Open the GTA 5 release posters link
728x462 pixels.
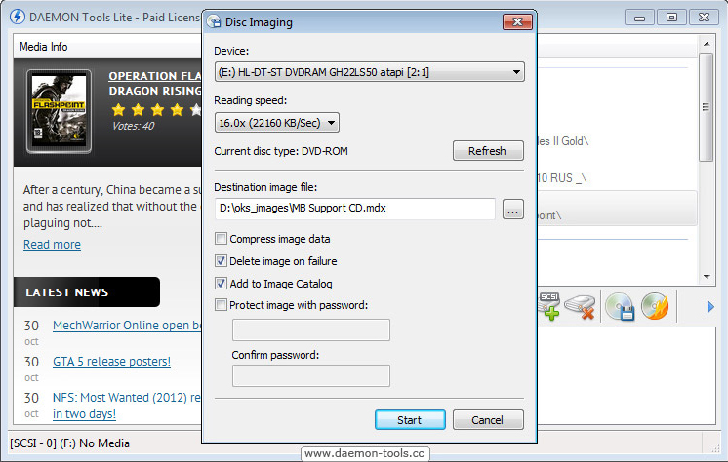(111, 362)
